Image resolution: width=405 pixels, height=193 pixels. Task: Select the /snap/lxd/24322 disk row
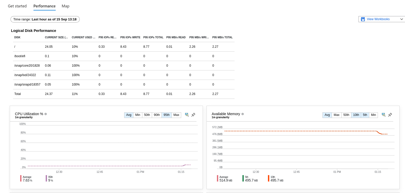coord(25,75)
